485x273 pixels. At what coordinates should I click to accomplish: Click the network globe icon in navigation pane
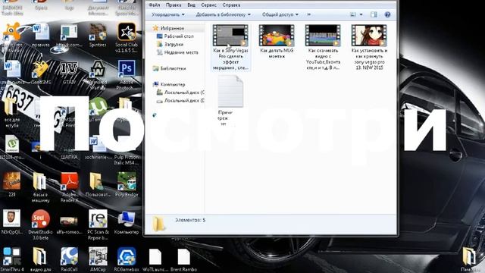pos(155,115)
